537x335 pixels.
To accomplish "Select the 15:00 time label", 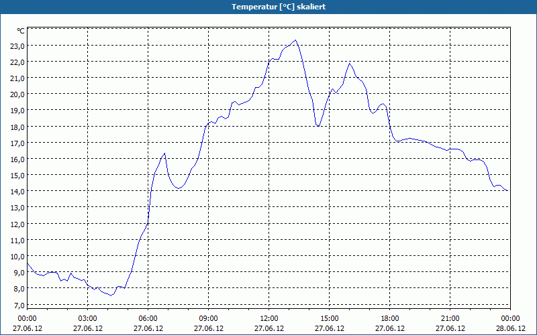I will tap(330, 319).
